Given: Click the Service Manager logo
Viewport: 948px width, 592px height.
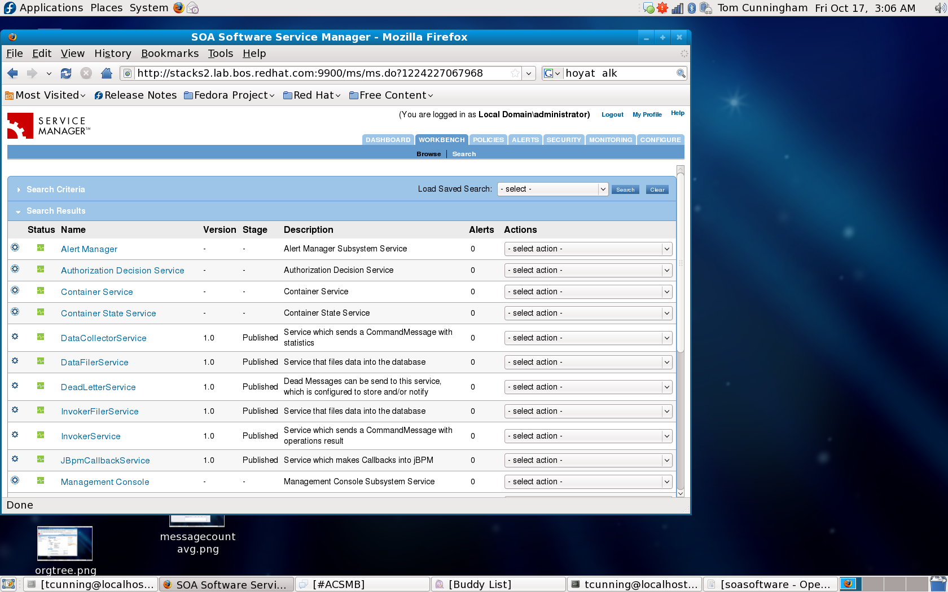Looking at the screenshot, I should pyautogui.click(x=49, y=126).
